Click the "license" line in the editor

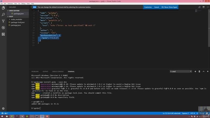click(48, 33)
